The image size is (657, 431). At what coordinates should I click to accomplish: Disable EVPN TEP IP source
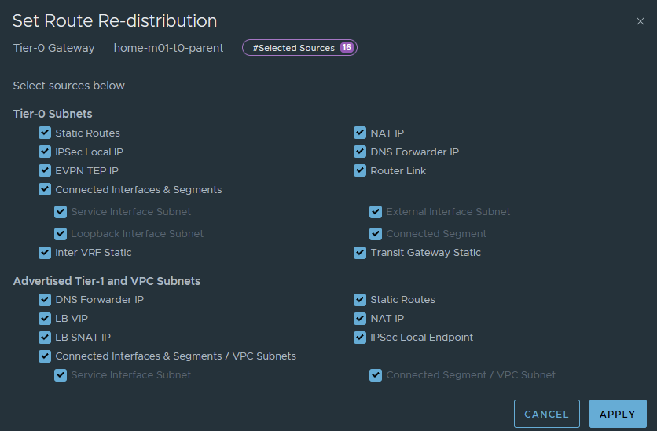coord(45,171)
